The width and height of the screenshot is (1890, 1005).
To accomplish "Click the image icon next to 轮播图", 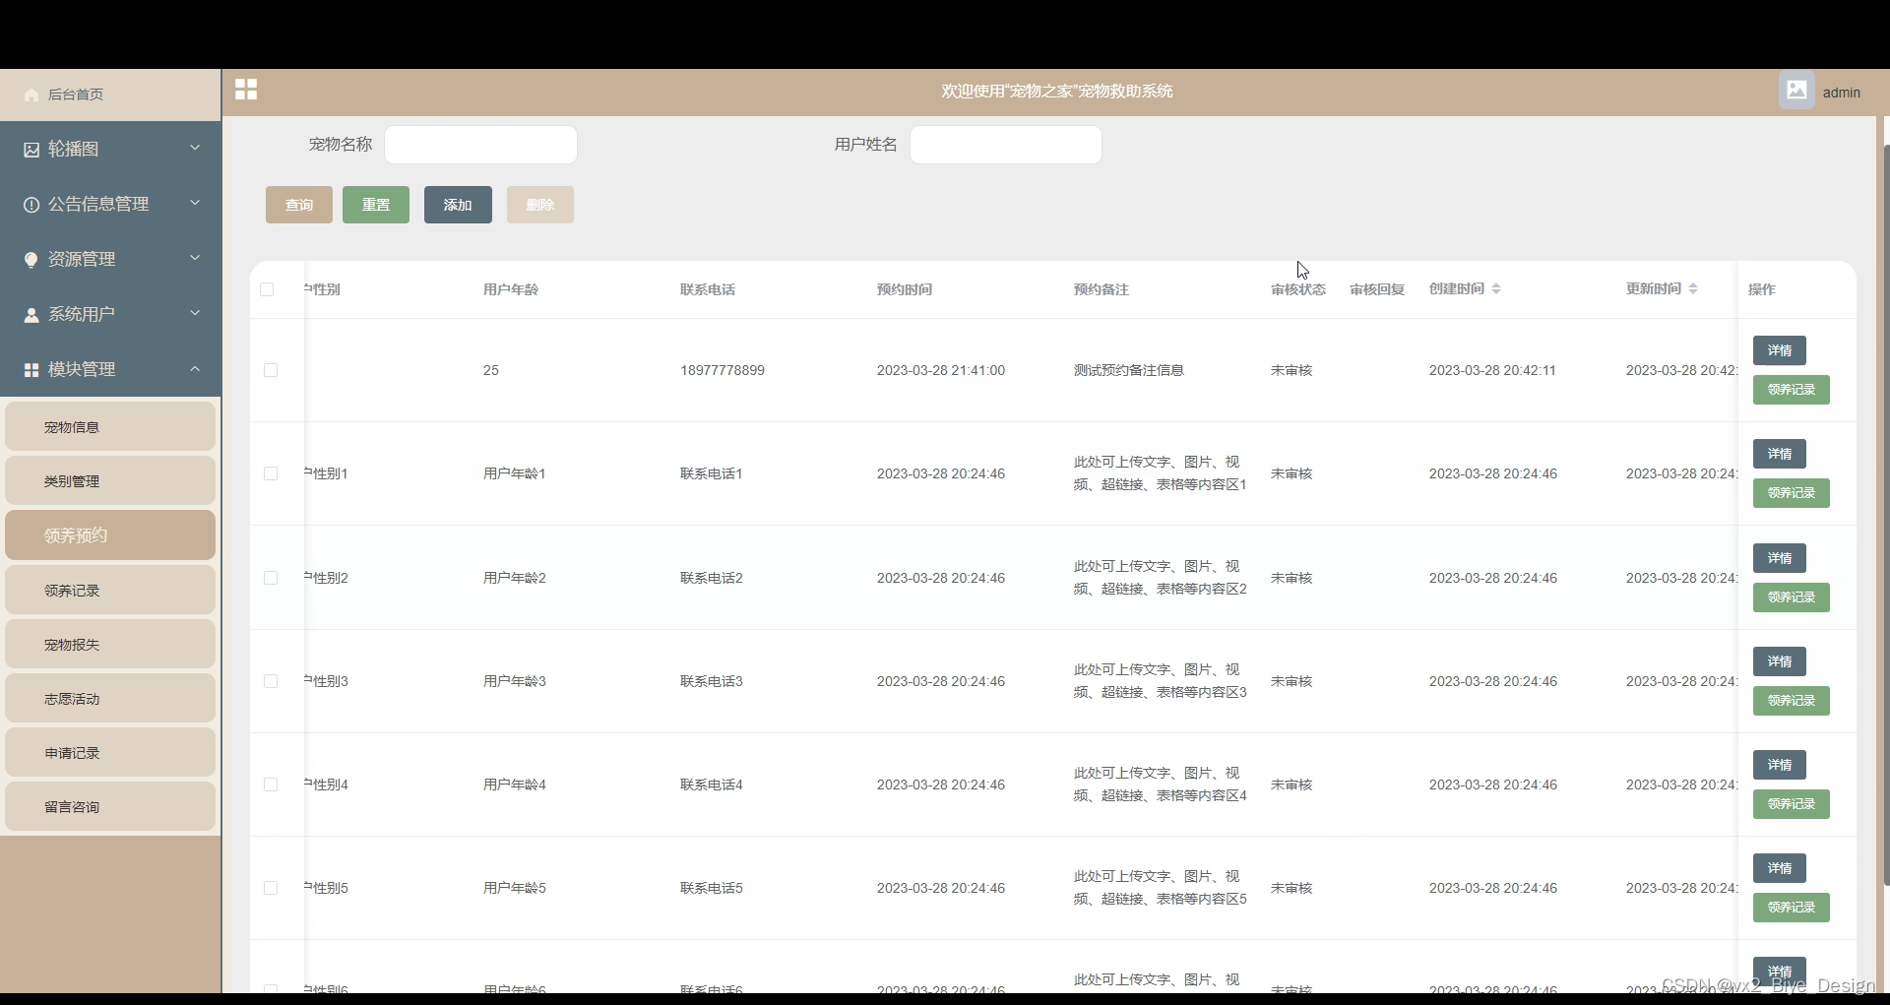I will pyautogui.click(x=31, y=150).
